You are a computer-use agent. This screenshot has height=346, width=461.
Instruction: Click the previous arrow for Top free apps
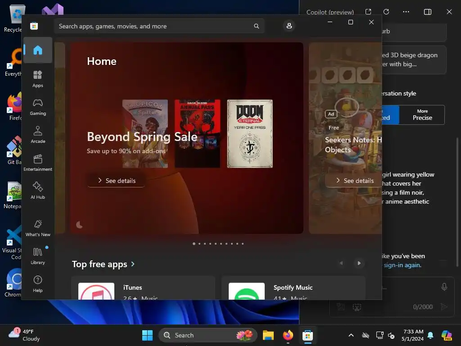coord(341,263)
